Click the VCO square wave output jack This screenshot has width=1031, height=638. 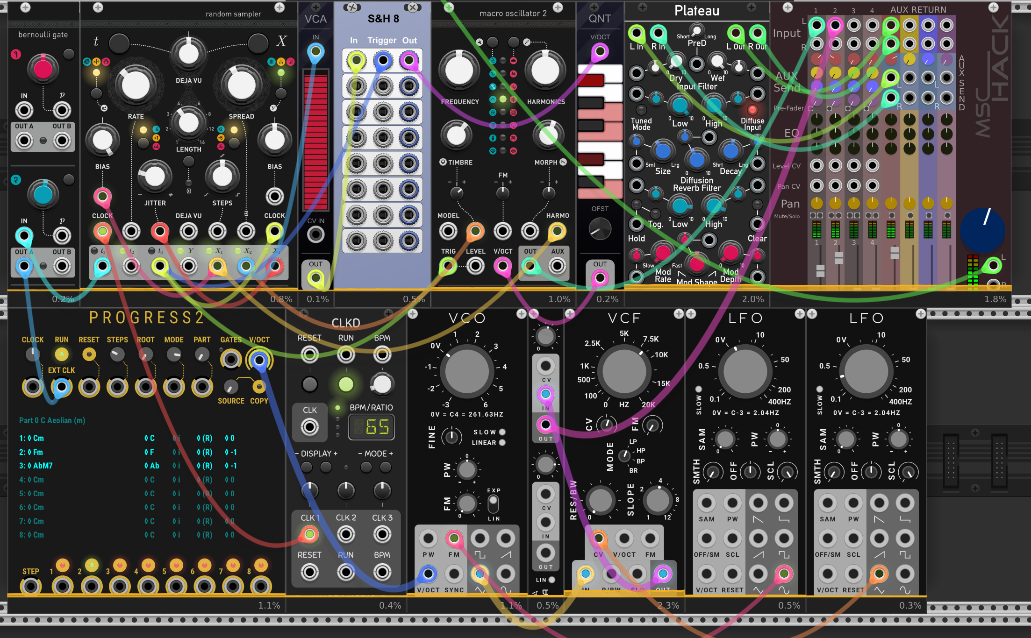click(x=480, y=539)
